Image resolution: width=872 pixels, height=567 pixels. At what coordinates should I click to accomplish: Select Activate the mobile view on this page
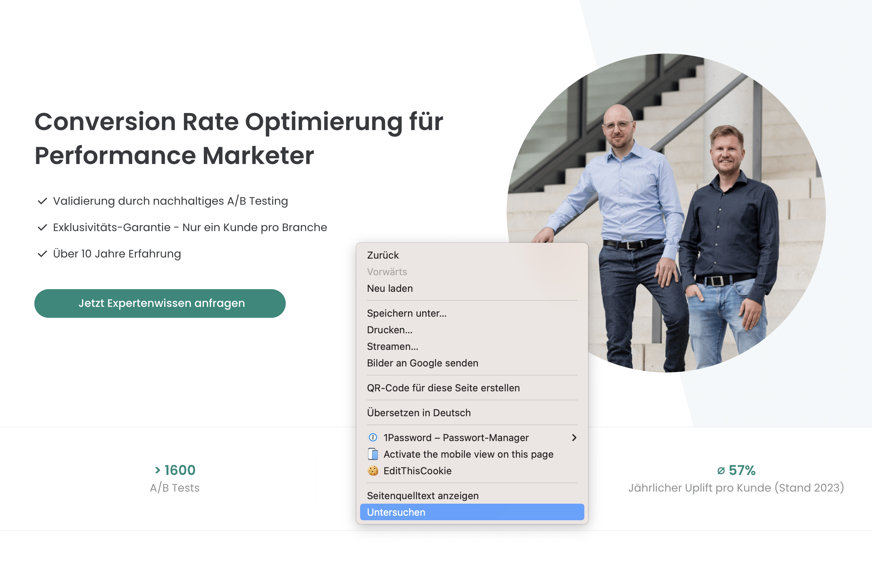[472, 454]
